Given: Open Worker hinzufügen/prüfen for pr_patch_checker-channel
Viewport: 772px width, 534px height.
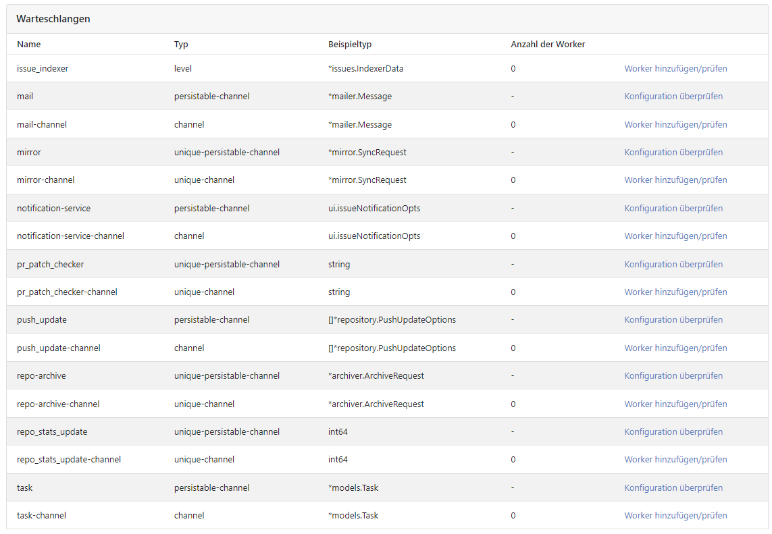Looking at the screenshot, I should click(x=675, y=292).
